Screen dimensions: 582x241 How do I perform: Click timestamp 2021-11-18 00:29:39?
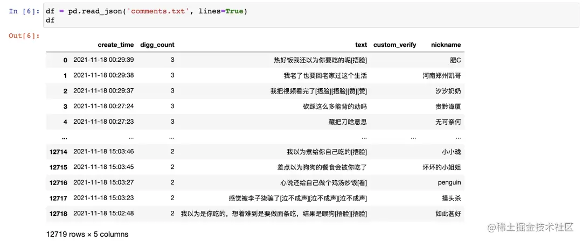(x=103, y=60)
